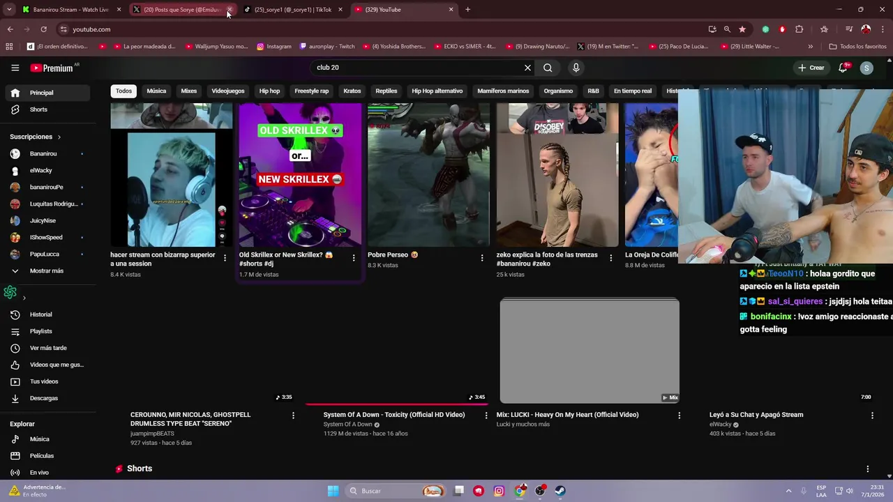
Task: Toggle the bookmark star for this page
Action: coord(742,29)
